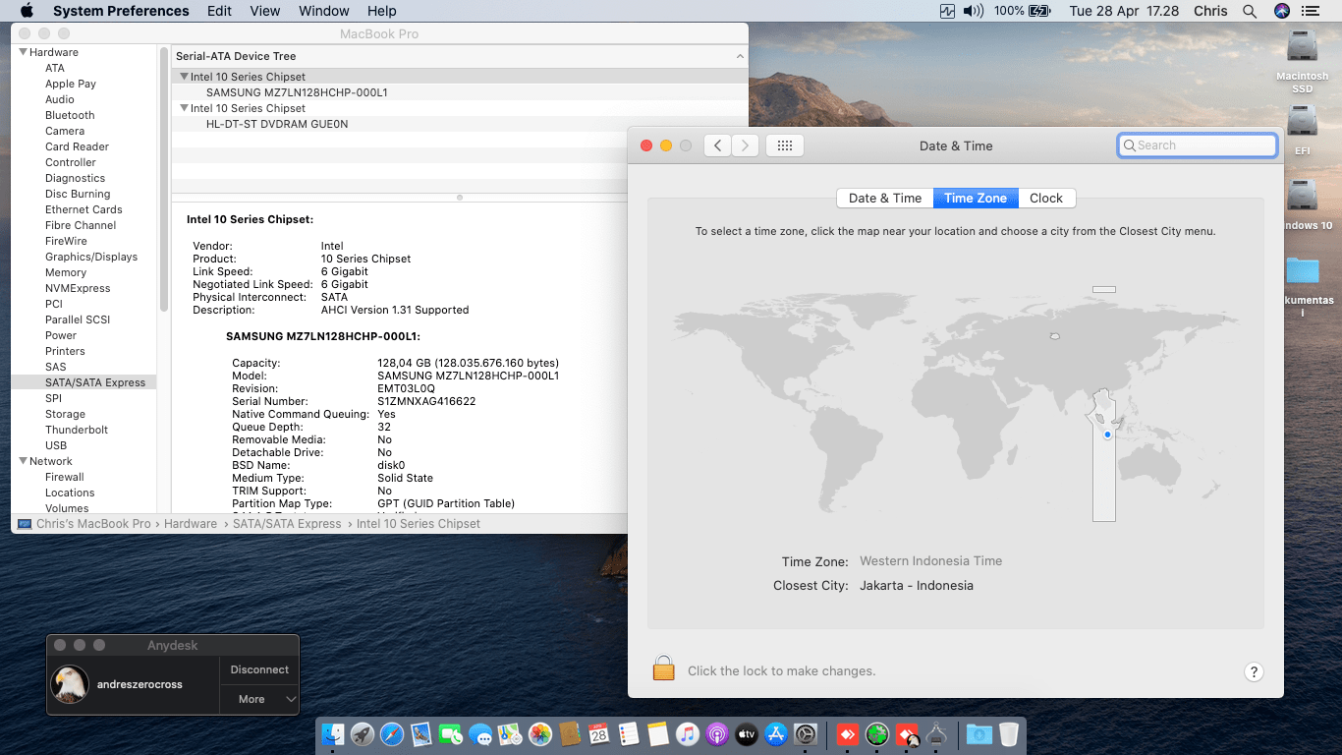This screenshot has width=1342, height=755.
Task: Launch Music from the Dock
Action: 688,734
